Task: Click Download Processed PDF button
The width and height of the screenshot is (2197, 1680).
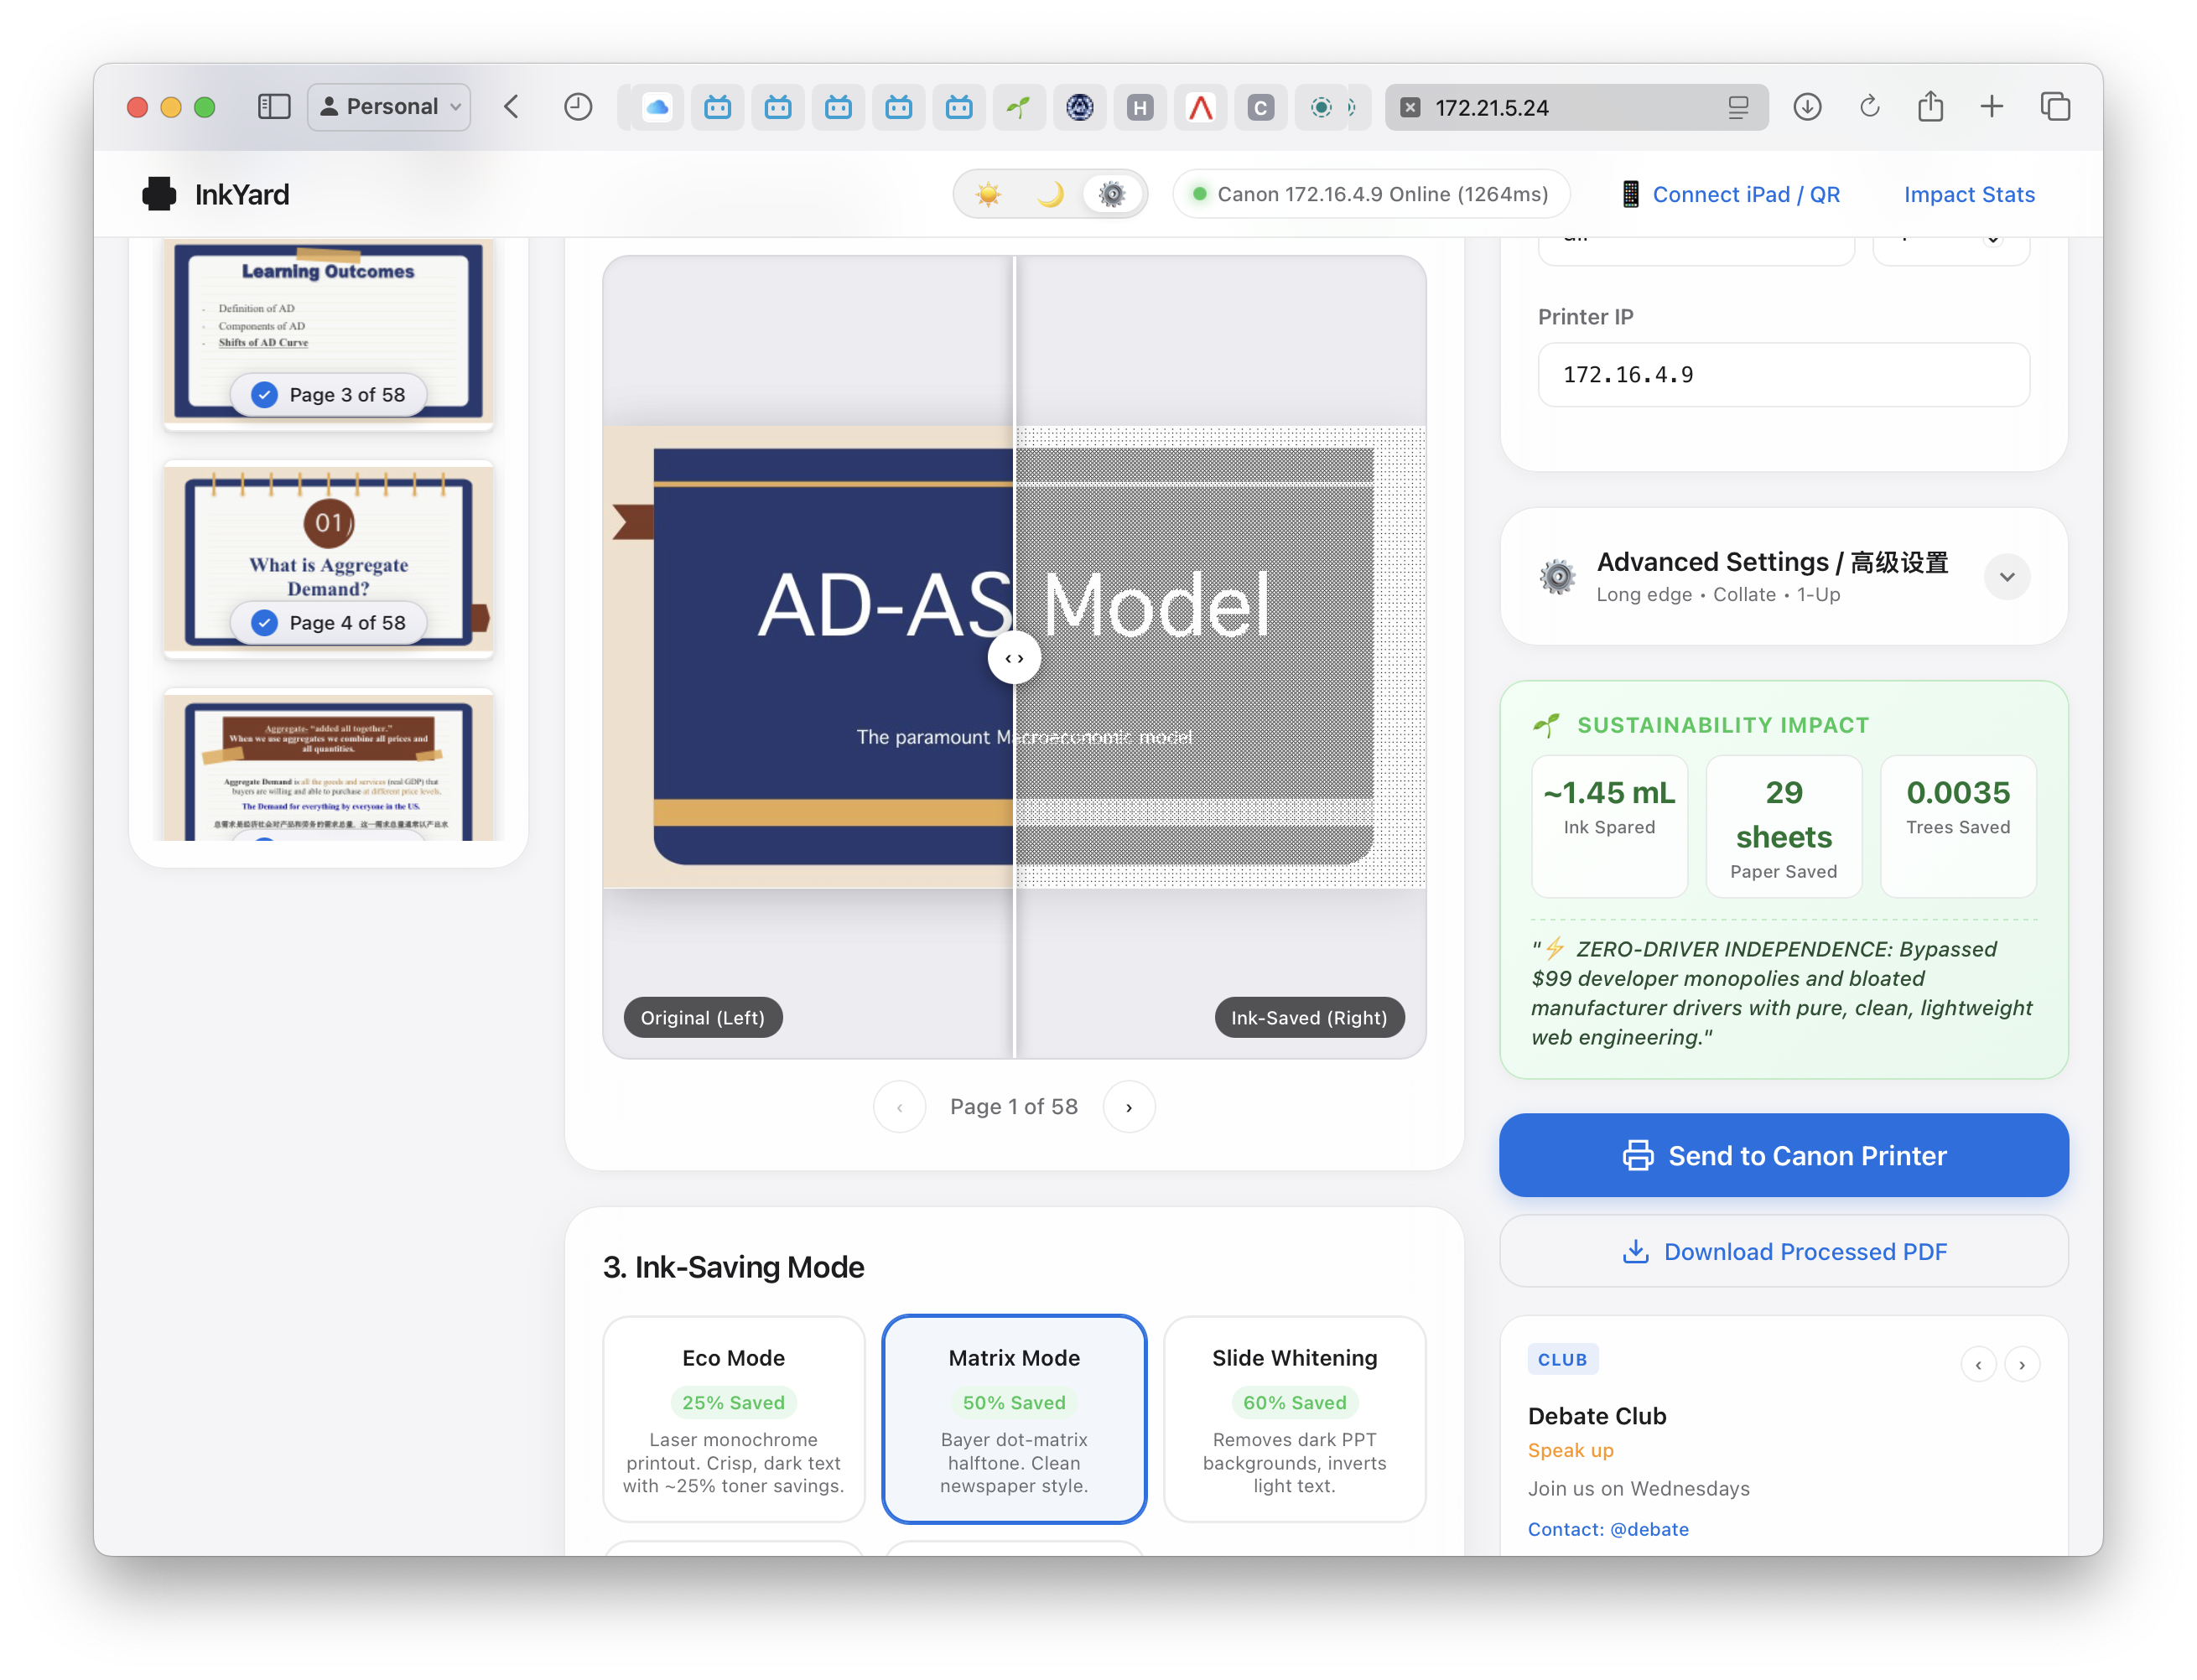Action: pos(1783,1252)
